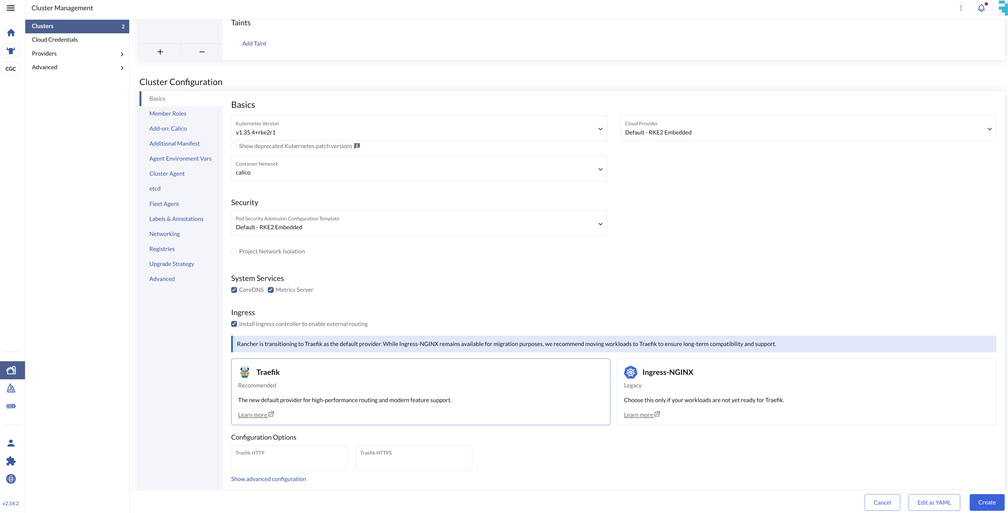Open the Registries tab
The height and width of the screenshot is (513, 1008).
tap(162, 249)
